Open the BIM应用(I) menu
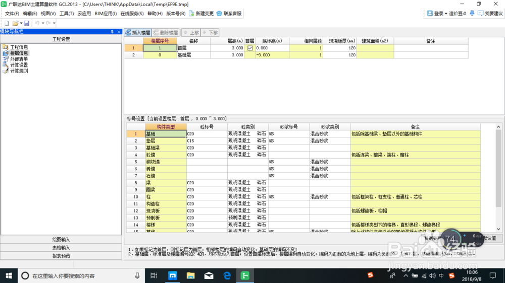The width and height of the screenshot is (505, 283). tap(106, 14)
